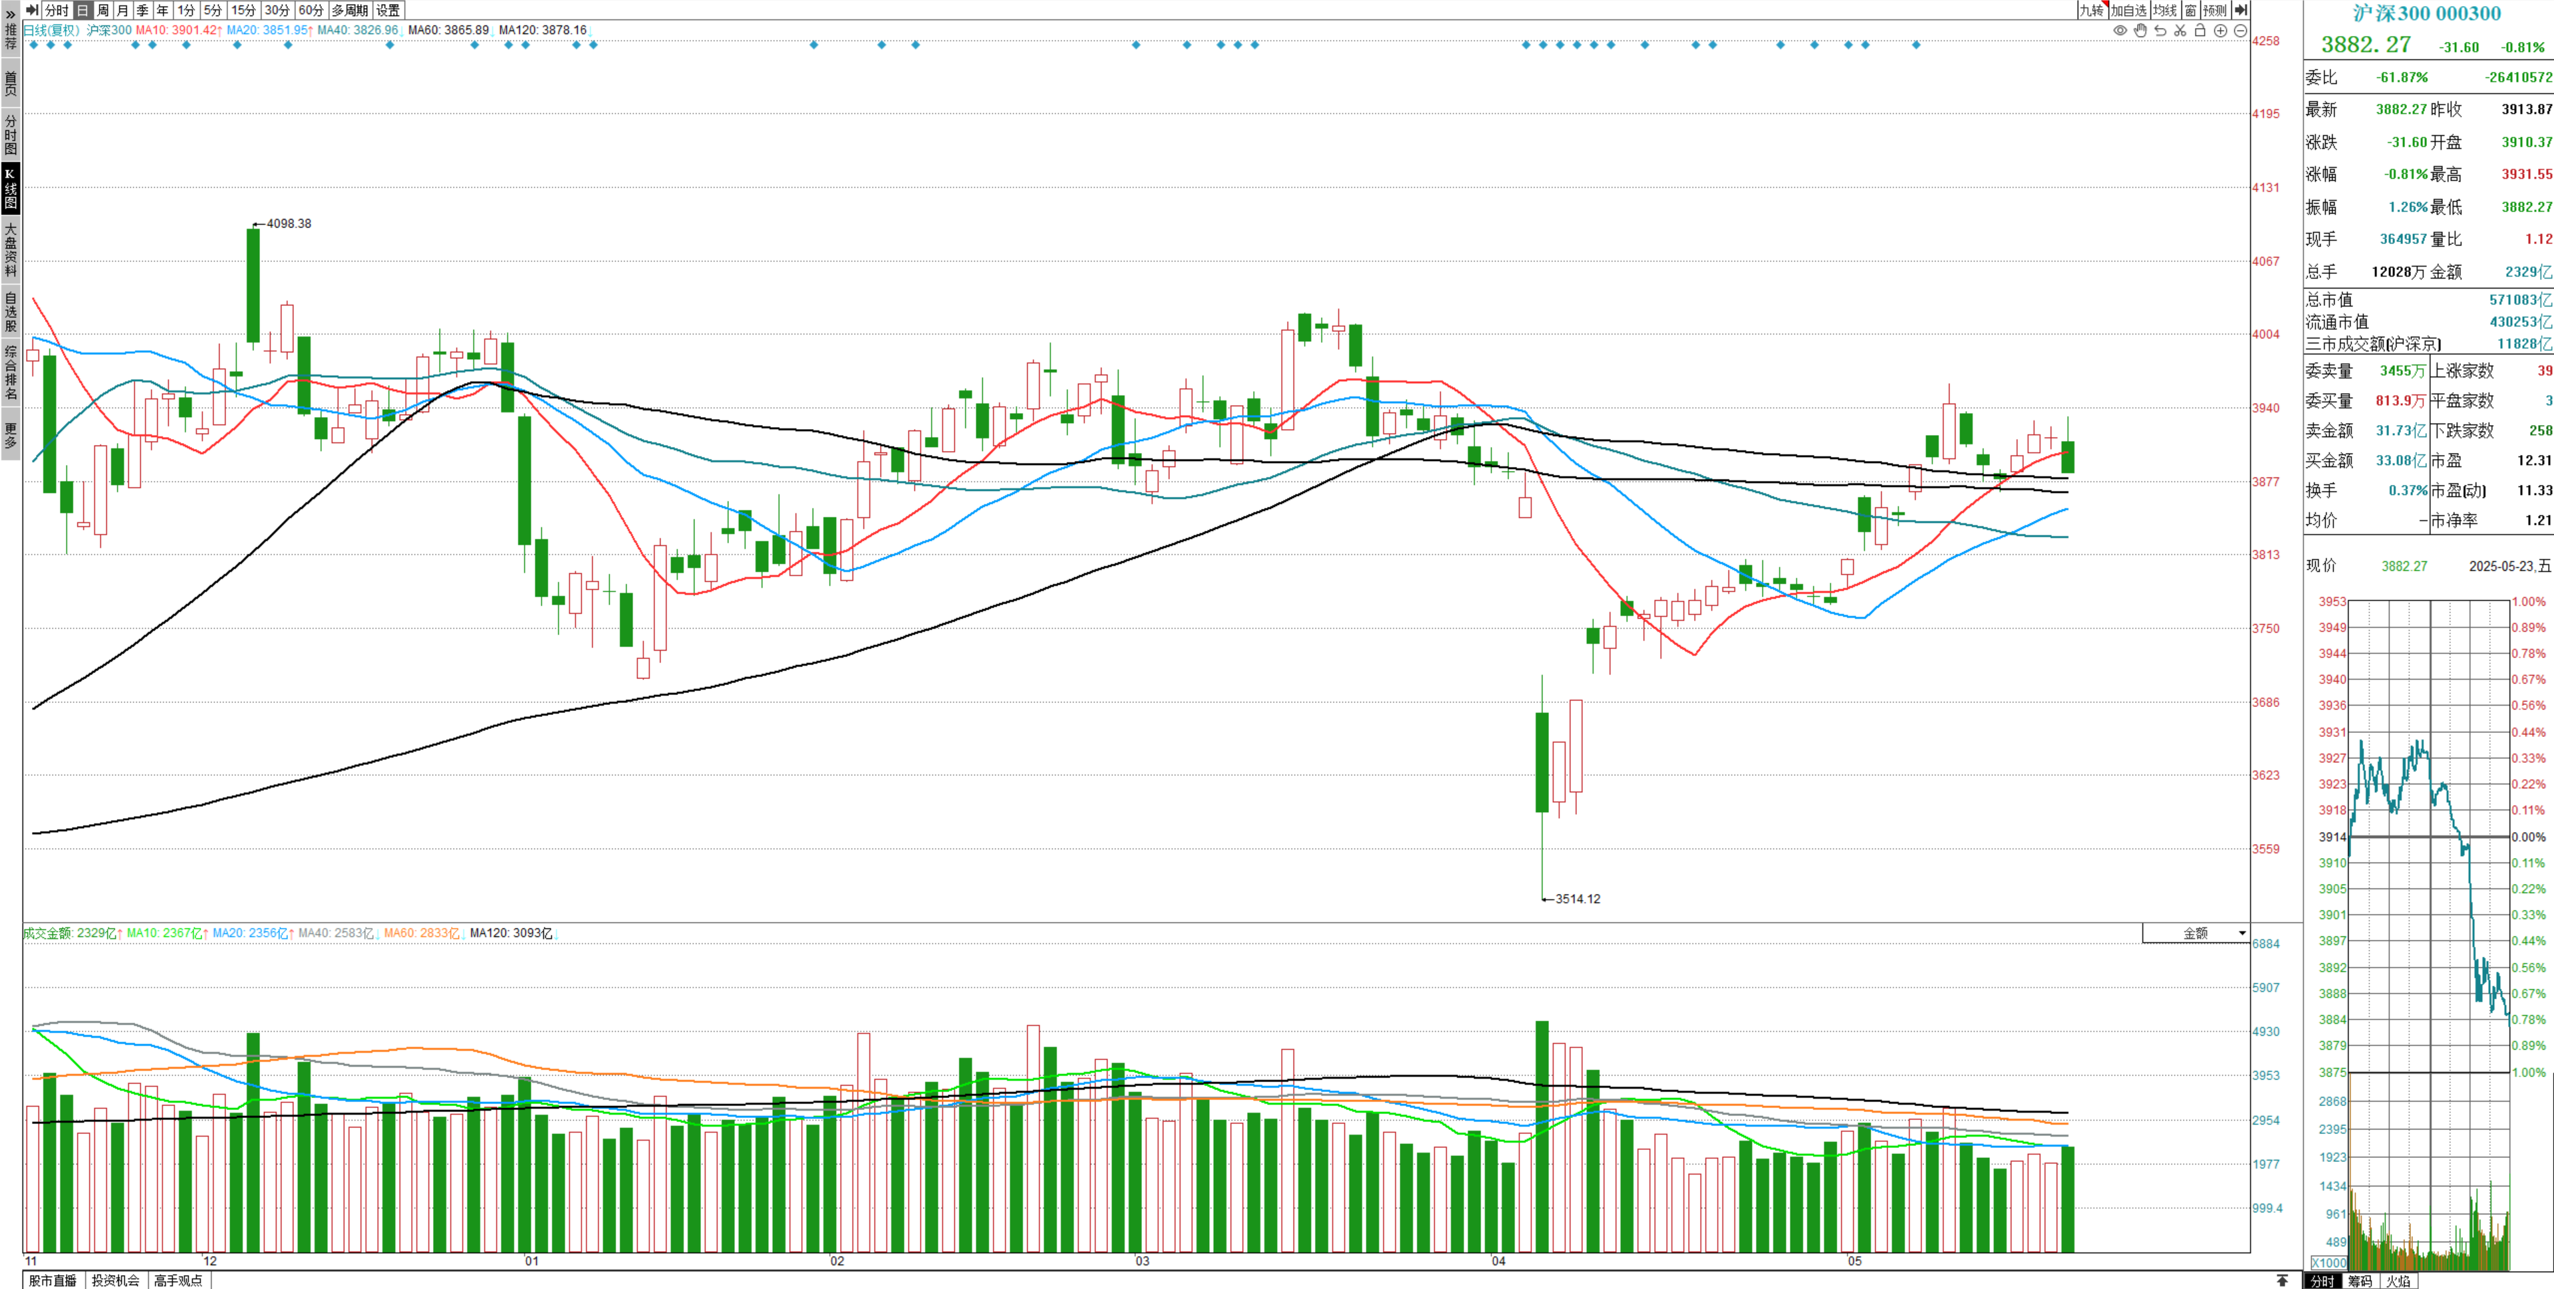
Task: Select the 分时 tab under mini chart
Action: coord(2323,1281)
